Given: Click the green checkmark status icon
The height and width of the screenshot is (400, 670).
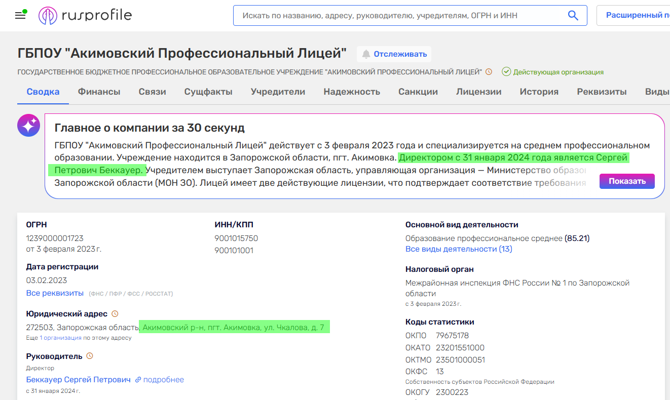Looking at the screenshot, I should (x=506, y=72).
